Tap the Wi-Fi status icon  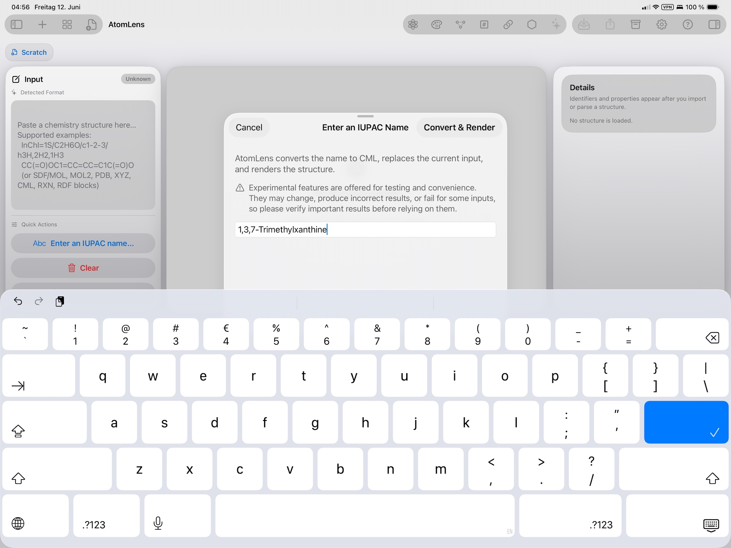click(656, 7)
